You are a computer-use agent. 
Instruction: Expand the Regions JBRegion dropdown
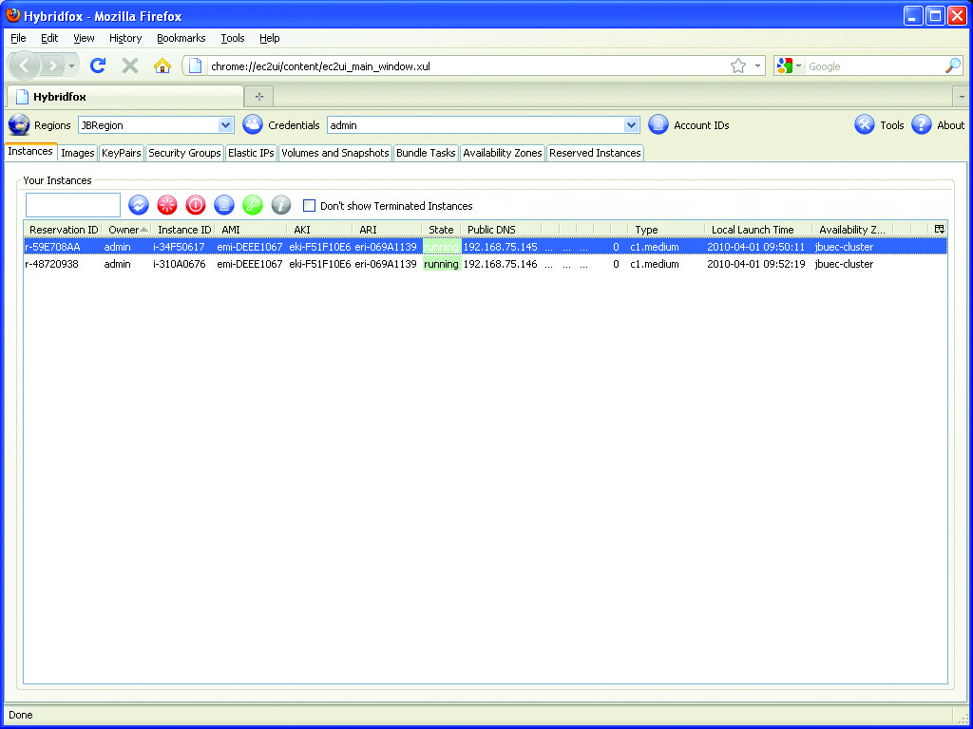225,125
